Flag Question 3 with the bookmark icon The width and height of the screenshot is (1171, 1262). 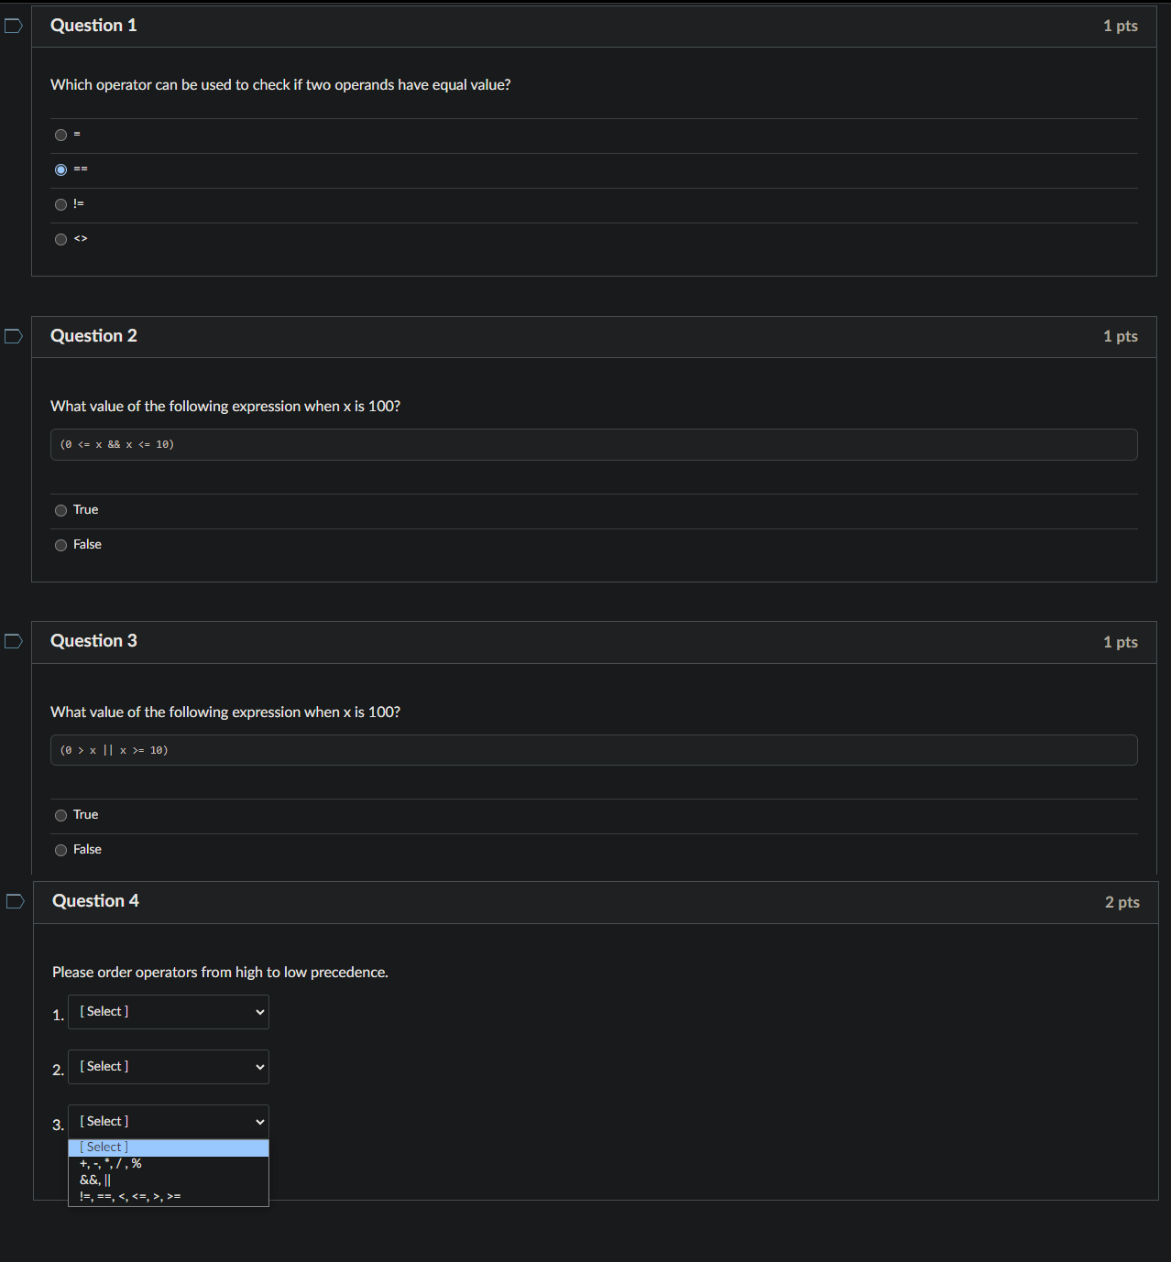pyautogui.click(x=14, y=641)
